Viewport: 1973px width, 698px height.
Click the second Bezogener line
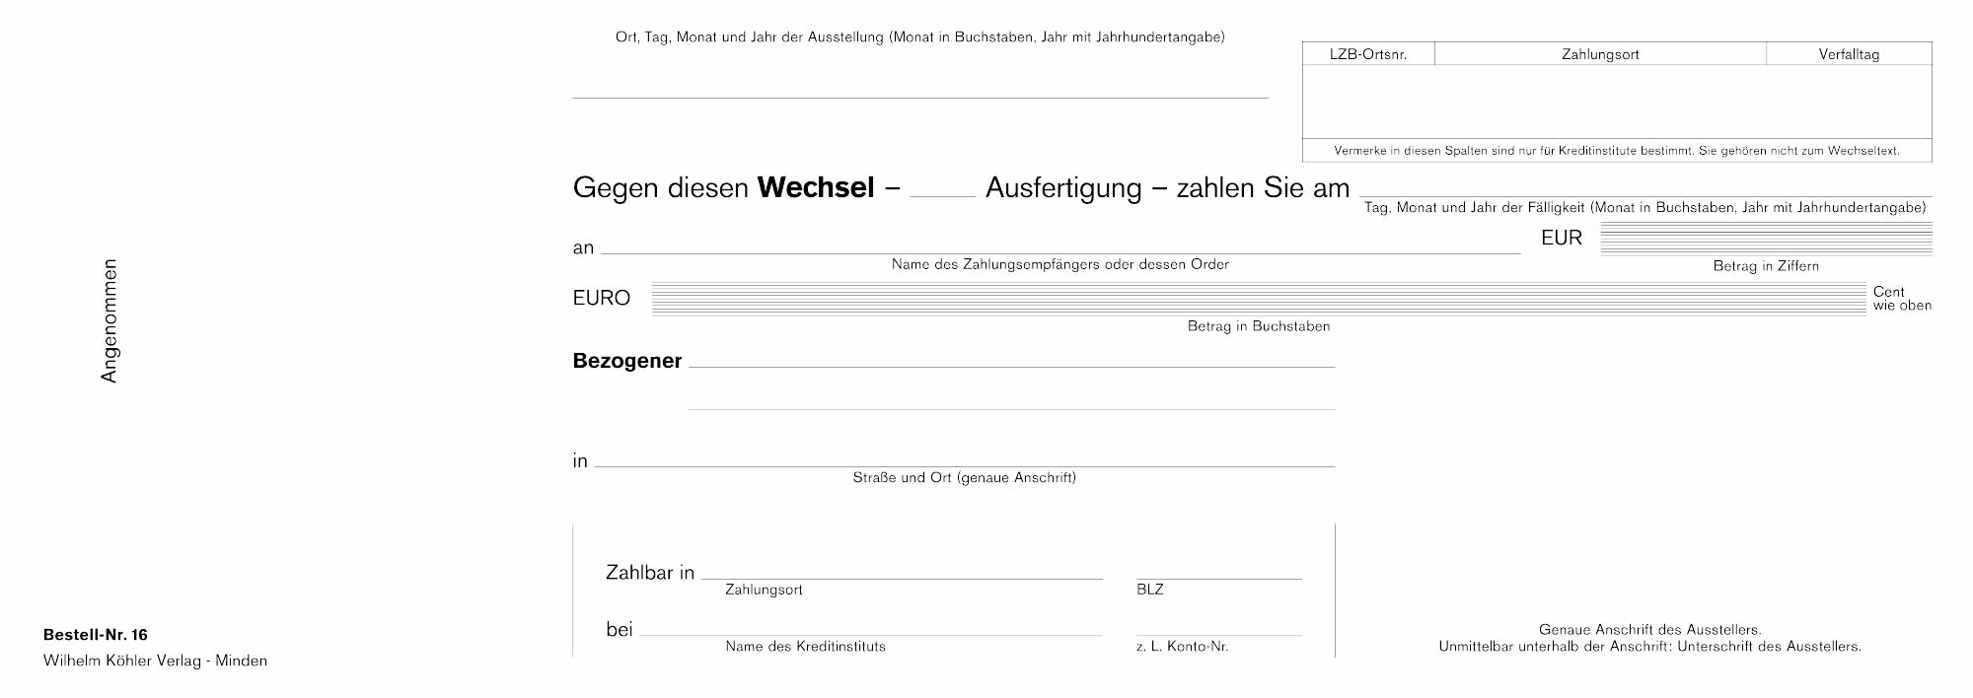(x=1011, y=408)
